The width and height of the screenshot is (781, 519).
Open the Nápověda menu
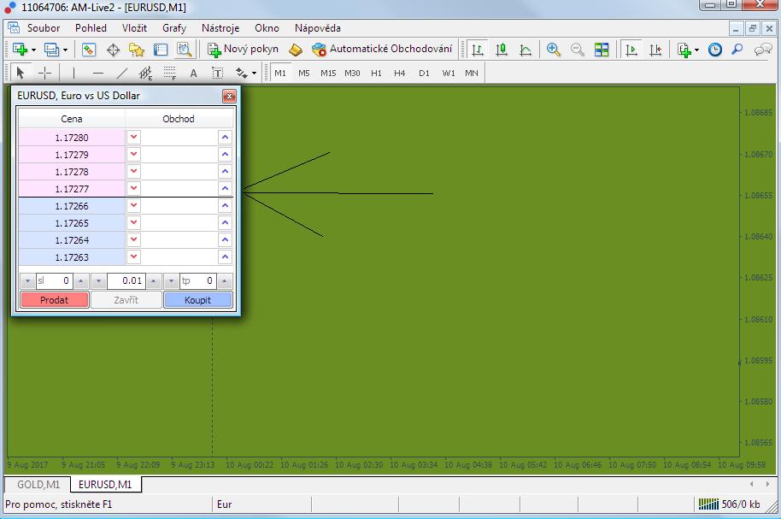[317, 28]
